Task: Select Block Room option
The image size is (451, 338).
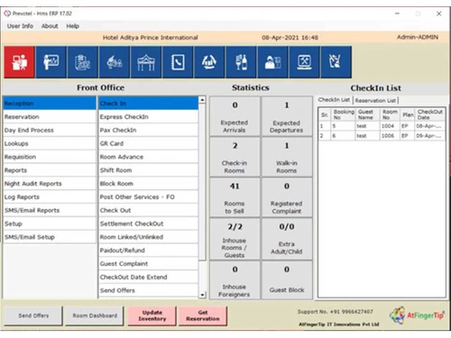Action: 148,184
